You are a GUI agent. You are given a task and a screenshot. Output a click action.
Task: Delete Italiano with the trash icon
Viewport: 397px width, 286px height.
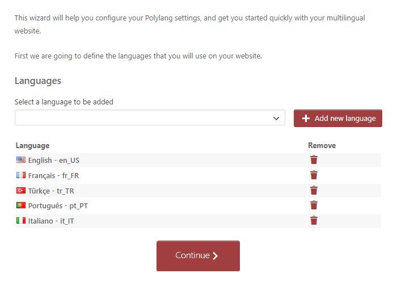click(x=314, y=221)
